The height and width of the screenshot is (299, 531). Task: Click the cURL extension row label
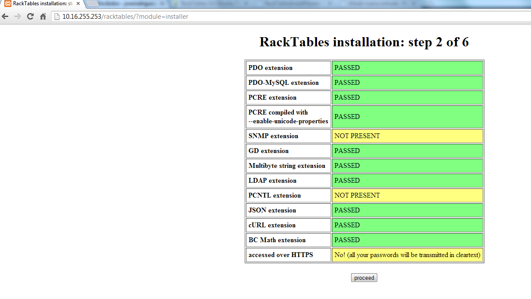272,225
